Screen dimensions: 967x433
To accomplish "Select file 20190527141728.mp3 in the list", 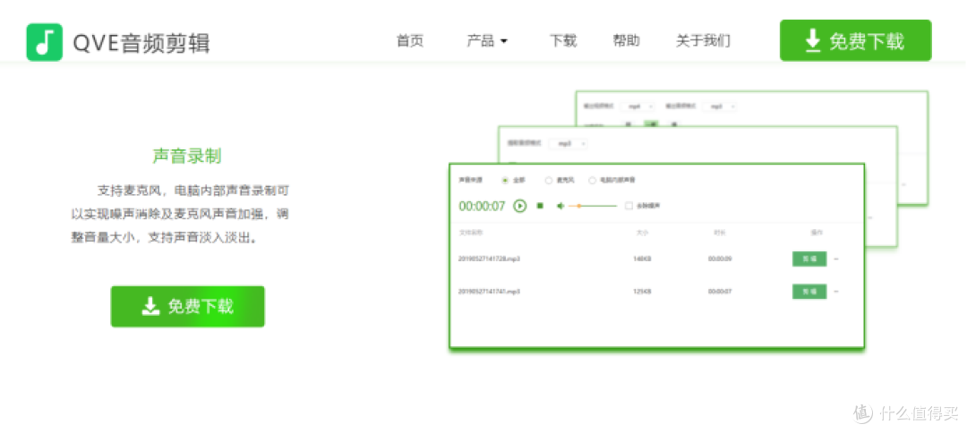I will pos(489,259).
